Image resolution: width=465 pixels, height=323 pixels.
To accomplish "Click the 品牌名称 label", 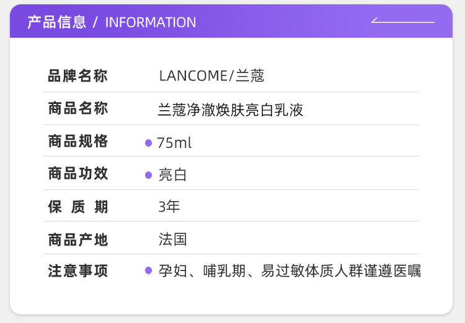I will (77, 75).
